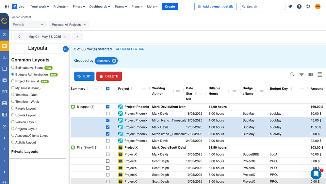Click the table search magnifier icon
326x184 pixels.
point(292,75)
